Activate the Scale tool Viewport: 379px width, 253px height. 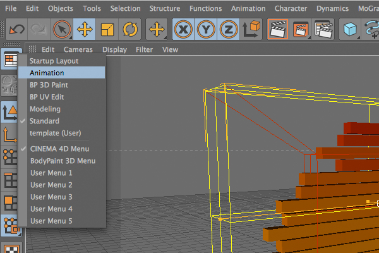click(x=107, y=29)
